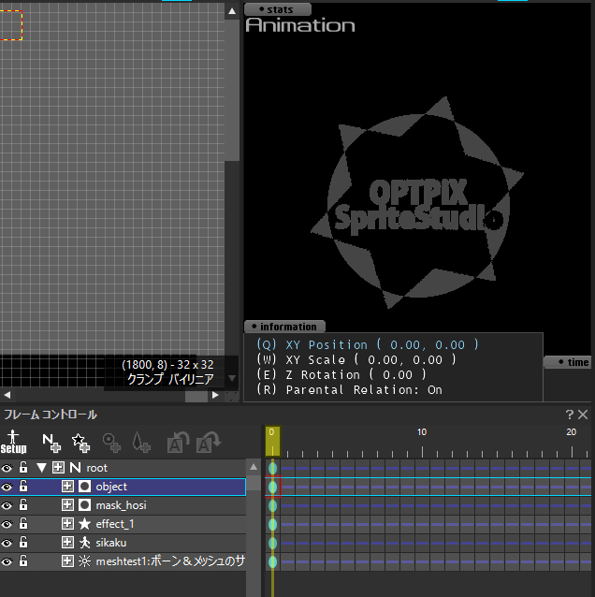The width and height of the screenshot is (595, 597).
Task: Open the information tab
Action: (284, 327)
